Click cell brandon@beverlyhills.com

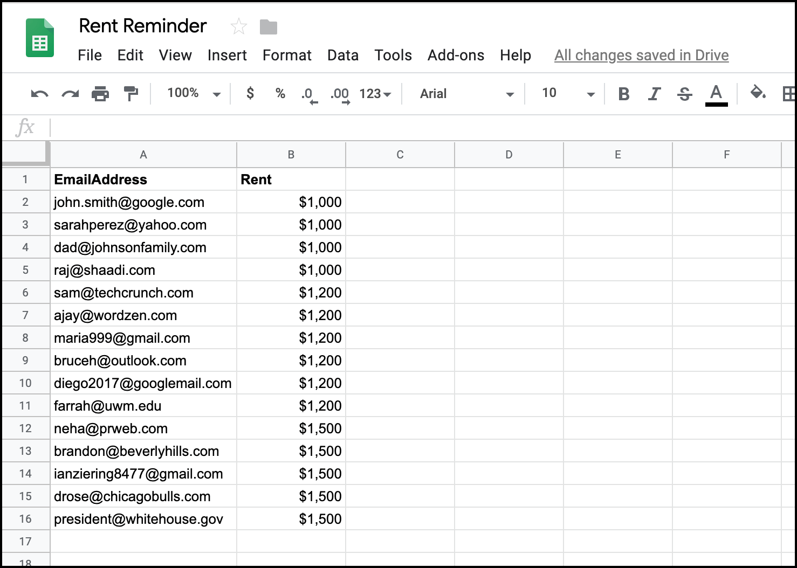pos(143,451)
